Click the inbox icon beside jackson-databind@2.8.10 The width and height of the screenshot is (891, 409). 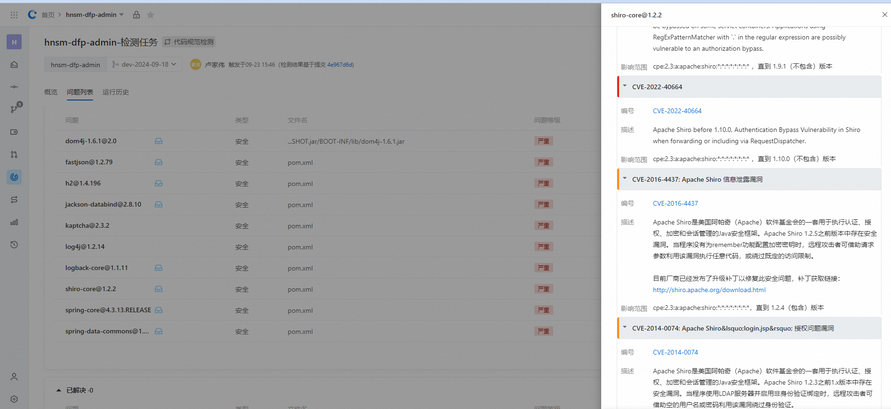(x=159, y=204)
